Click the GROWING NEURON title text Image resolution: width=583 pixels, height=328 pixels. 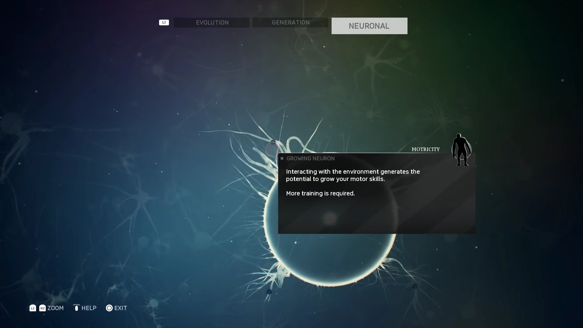point(311,159)
